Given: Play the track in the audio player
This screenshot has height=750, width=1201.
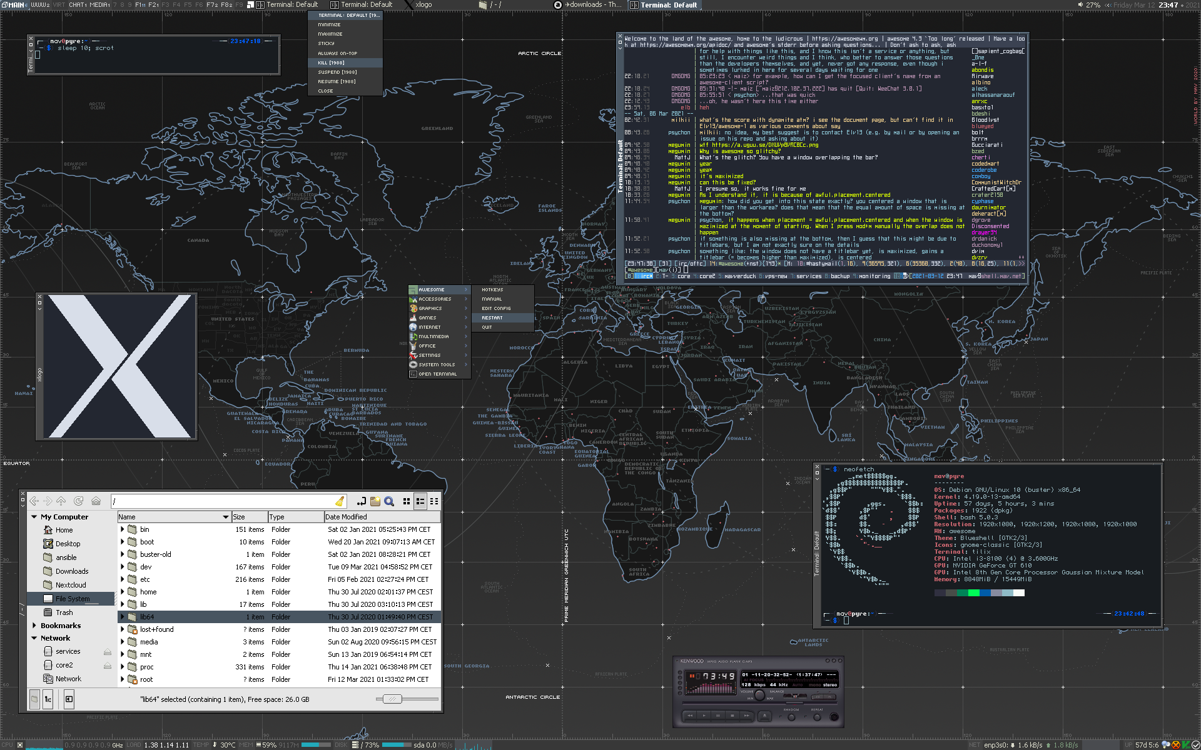Looking at the screenshot, I should 705,716.
